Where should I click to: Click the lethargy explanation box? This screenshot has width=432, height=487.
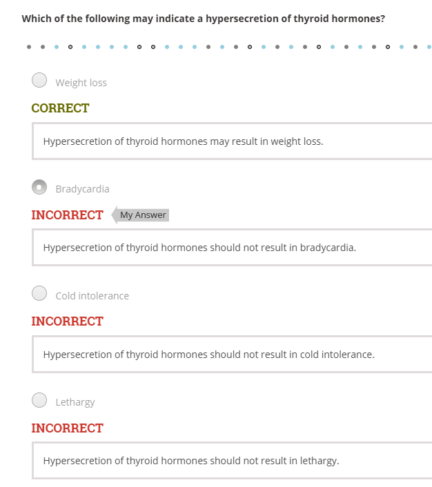coord(232,461)
